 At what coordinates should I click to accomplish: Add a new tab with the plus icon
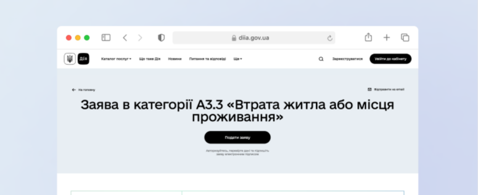tap(386, 38)
